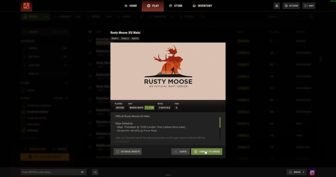Image resolution: width=336 pixels, height=177 pixels.
Task: Click the Clear Filters button
Action: click(35, 149)
